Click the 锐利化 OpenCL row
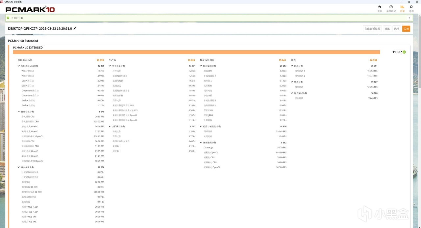The height and width of the screenshot is (228, 421). tap(245, 152)
